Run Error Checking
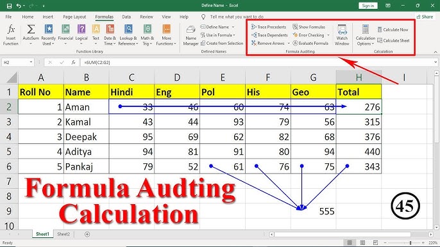This screenshot has width=440, height=247. click(309, 35)
